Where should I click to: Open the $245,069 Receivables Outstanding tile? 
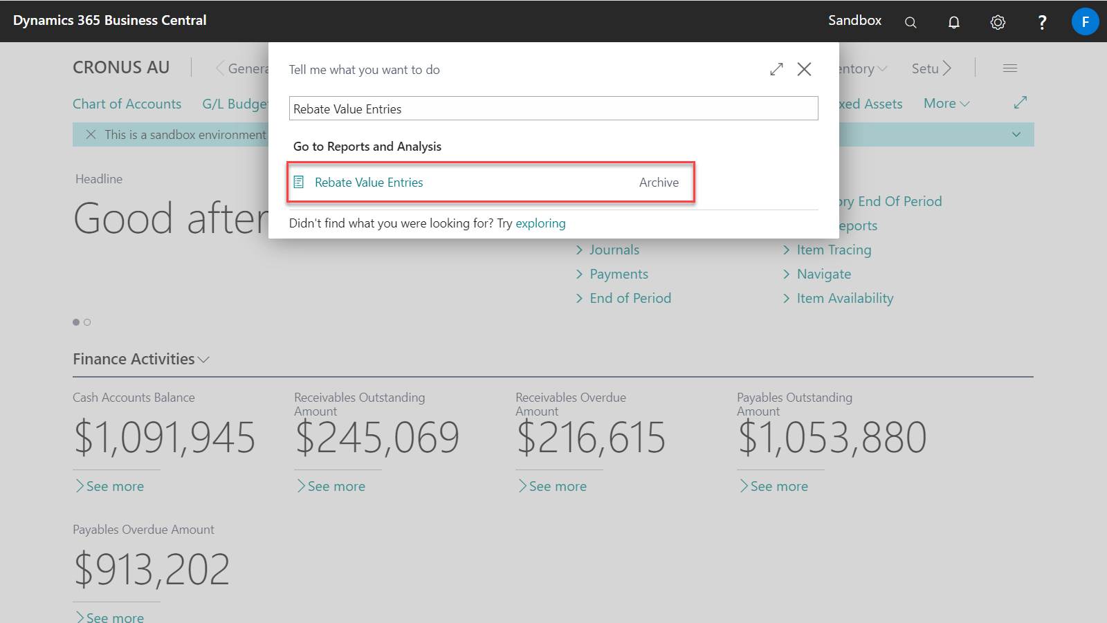point(377,437)
